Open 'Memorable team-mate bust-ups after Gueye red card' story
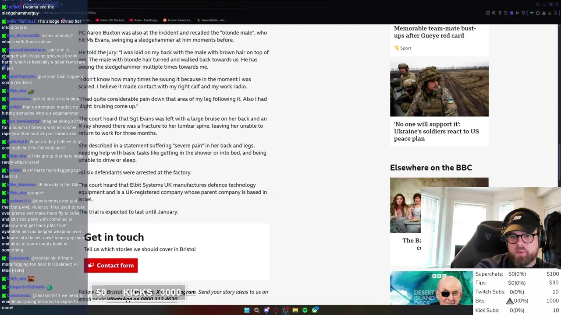The width and height of the screenshot is (561, 315). tap(435, 32)
